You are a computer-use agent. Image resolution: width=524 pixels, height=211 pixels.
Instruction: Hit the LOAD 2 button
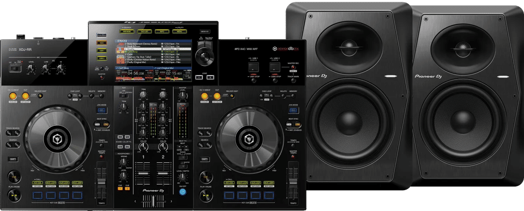[210, 77]
